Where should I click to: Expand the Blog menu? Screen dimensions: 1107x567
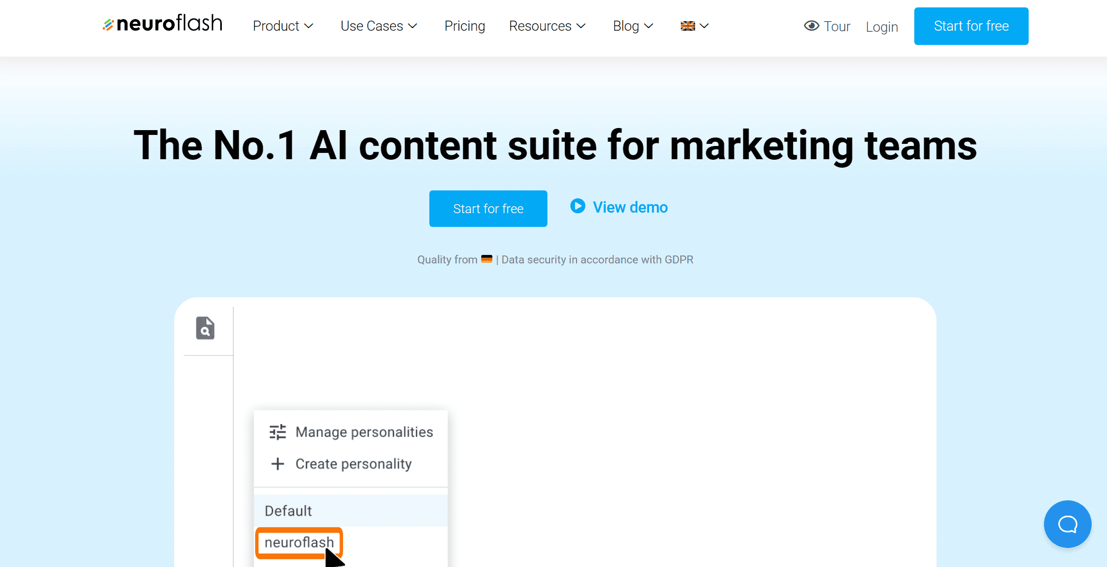(633, 26)
